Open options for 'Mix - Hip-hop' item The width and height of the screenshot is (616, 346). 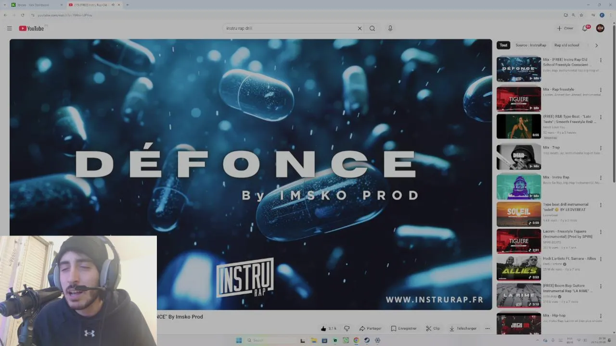(x=601, y=316)
